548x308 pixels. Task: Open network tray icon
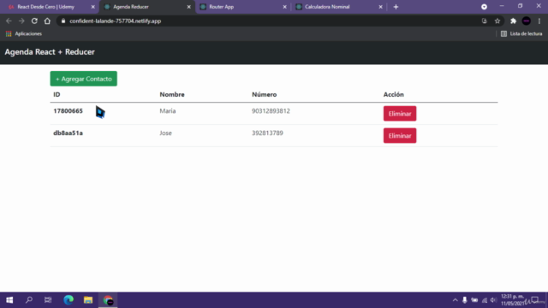(485, 300)
